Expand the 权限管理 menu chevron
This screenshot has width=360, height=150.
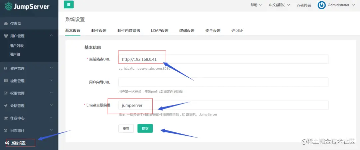tap(51, 93)
